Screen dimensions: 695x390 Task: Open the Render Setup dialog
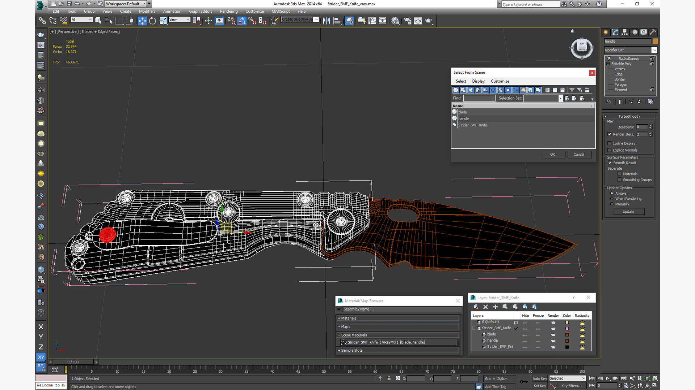(x=407, y=21)
